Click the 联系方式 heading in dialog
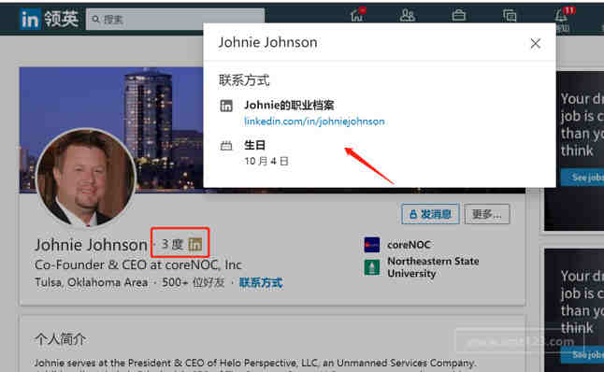 [244, 80]
